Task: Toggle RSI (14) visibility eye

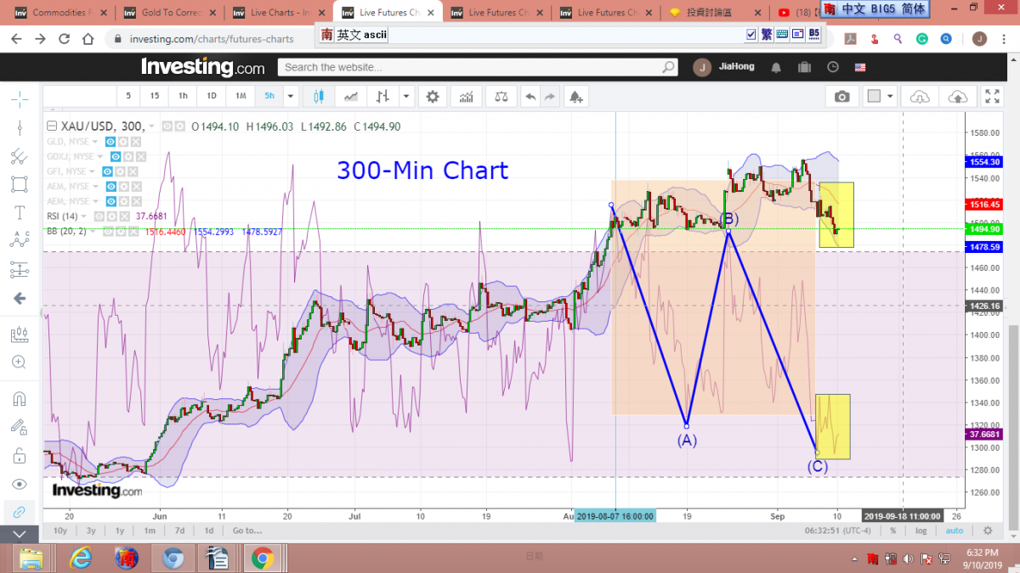Action: (x=99, y=216)
